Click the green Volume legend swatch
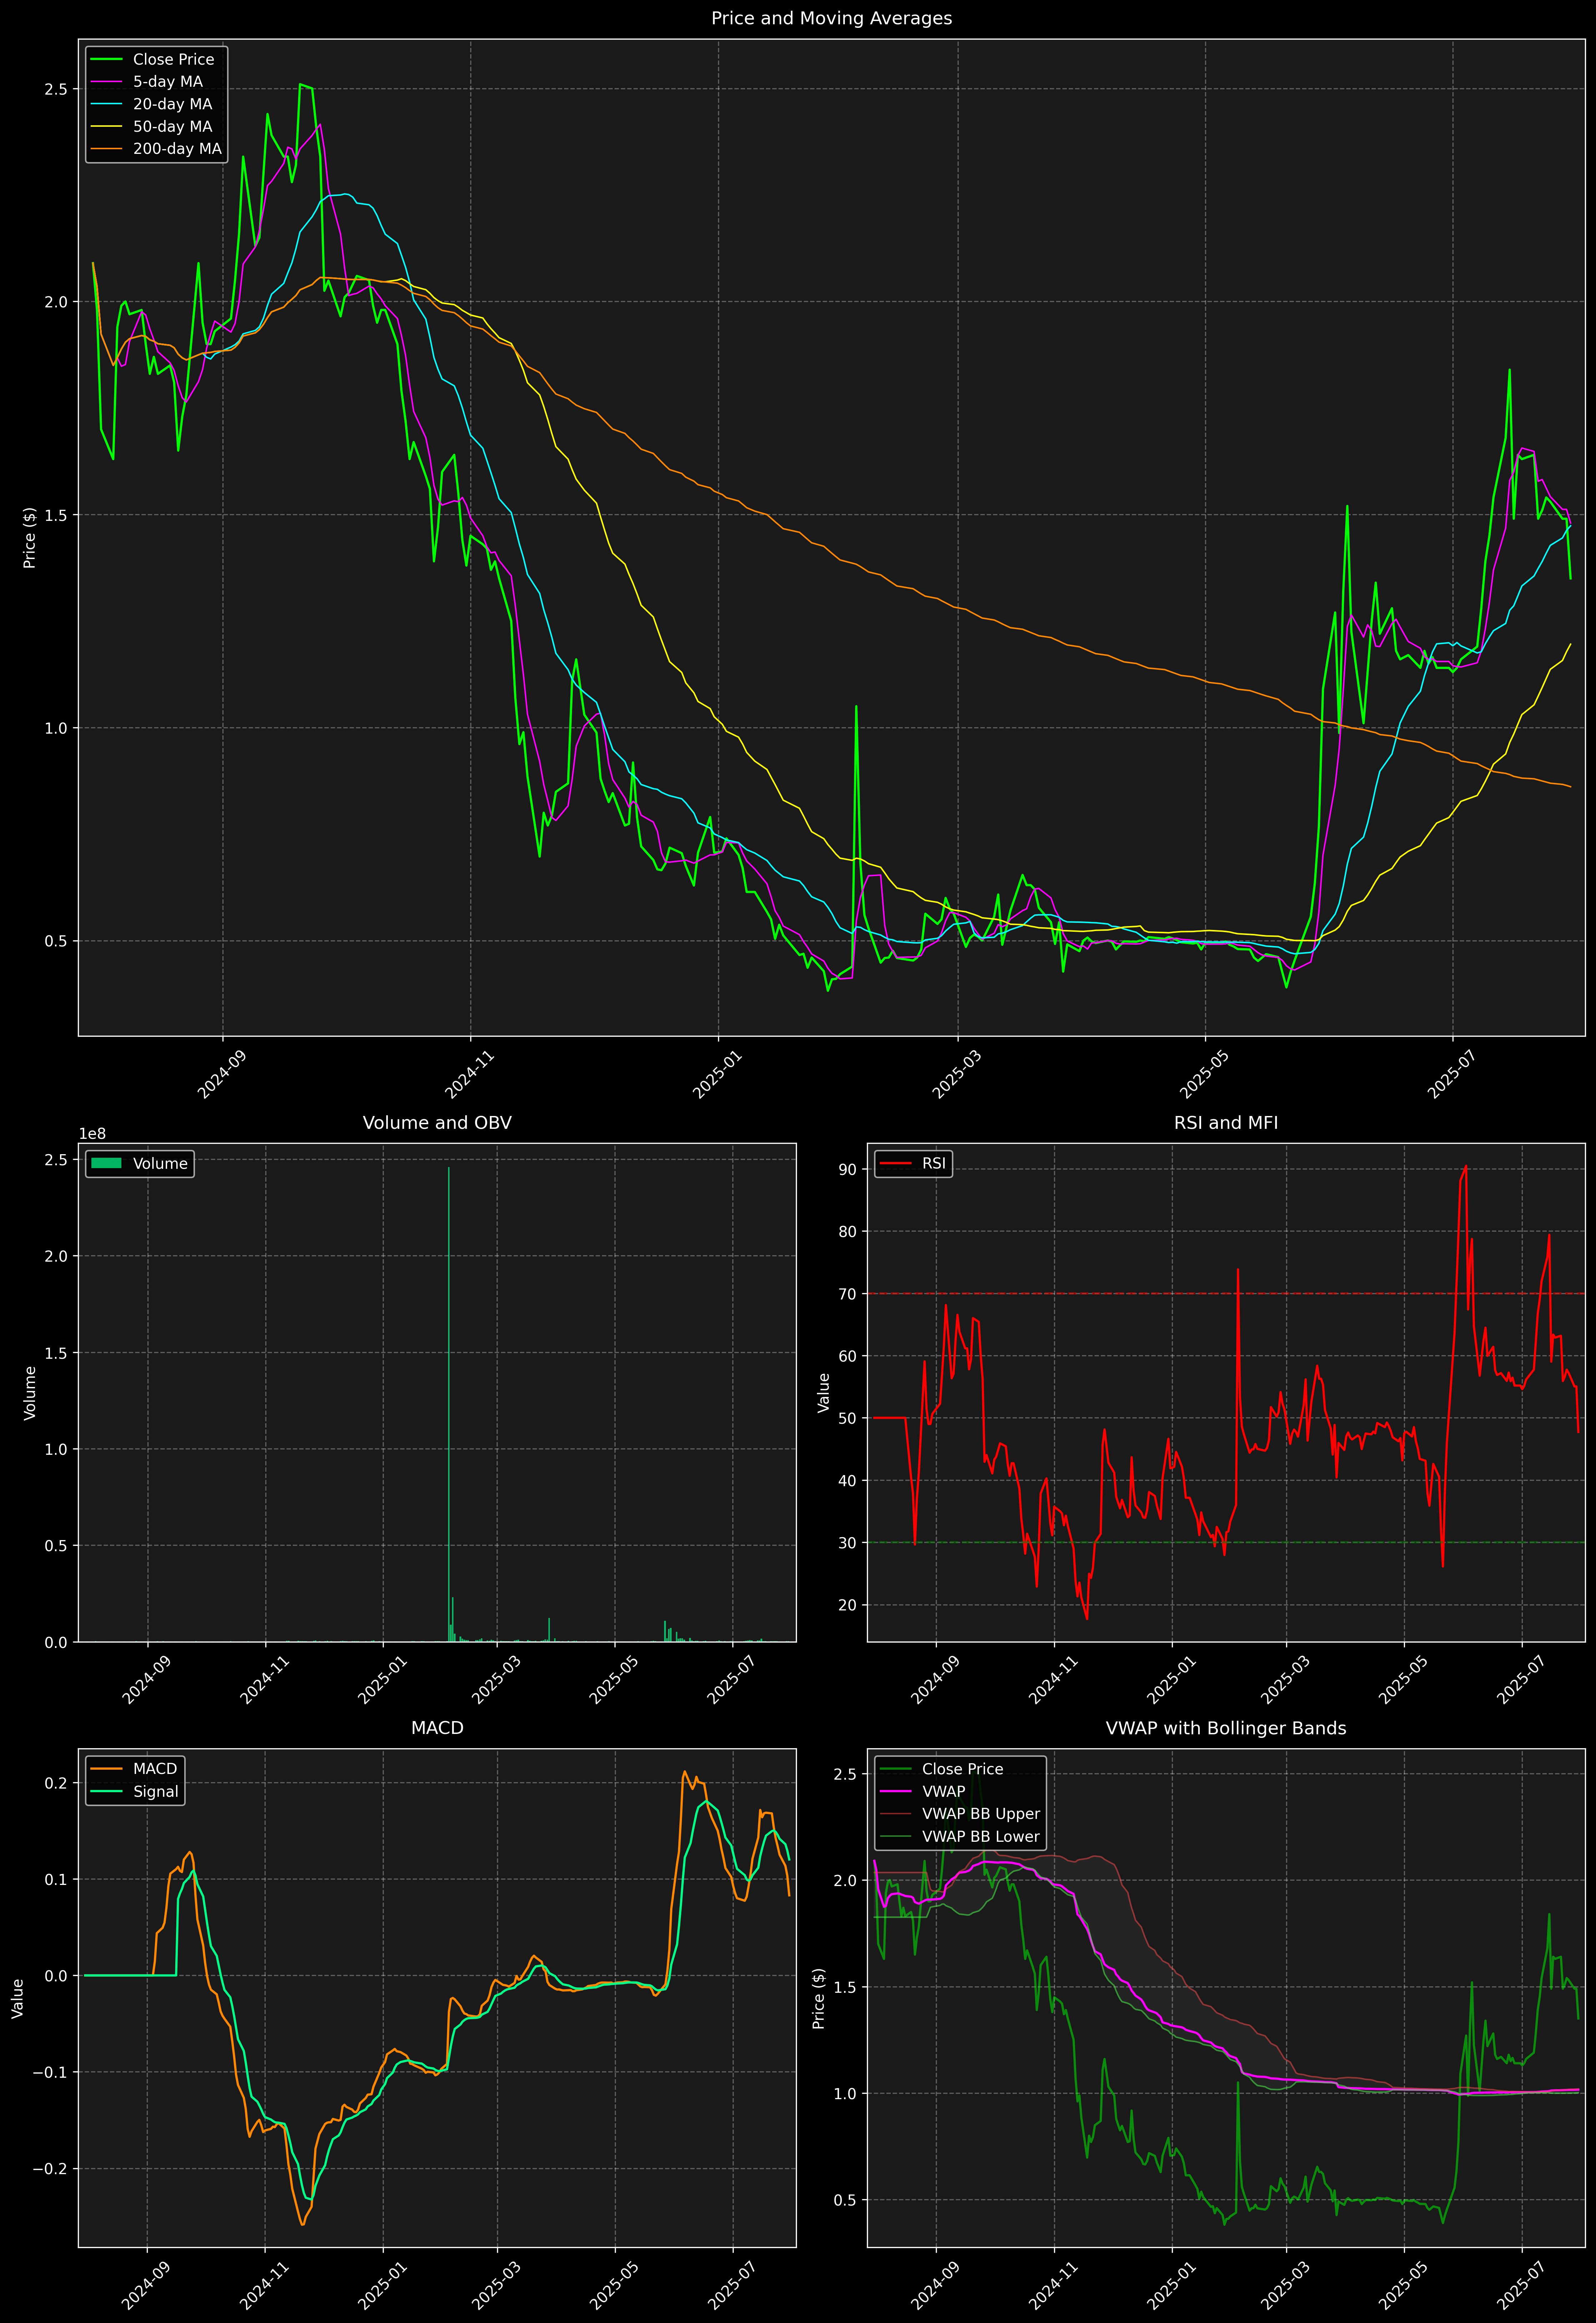 [106, 1163]
